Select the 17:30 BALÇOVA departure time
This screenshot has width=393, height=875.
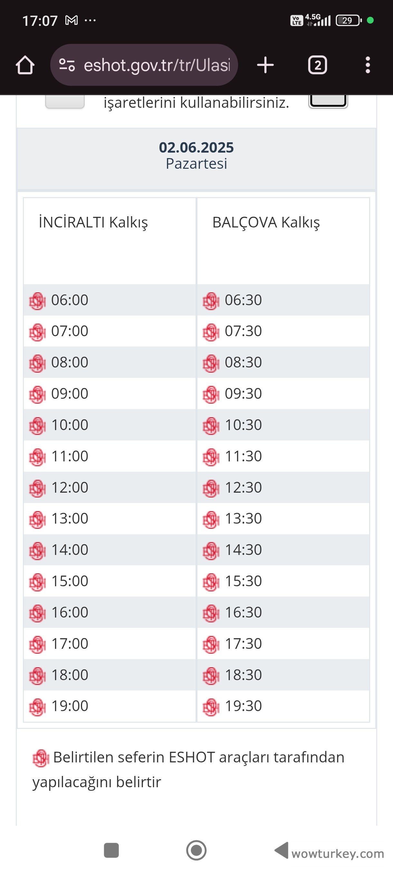pos(243,643)
